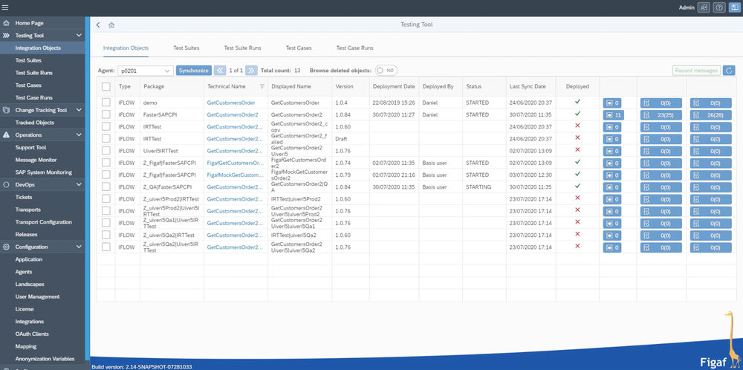Screen dimensions: 743x370
Task: Check the box for the Z_uiveri5Prod2|IRTTest row
Action: tap(106, 199)
